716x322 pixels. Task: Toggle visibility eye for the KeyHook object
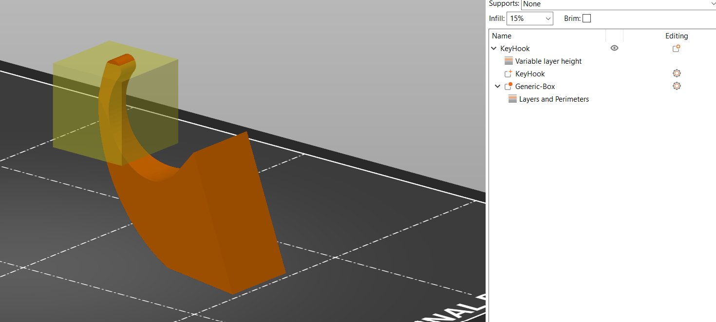coord(614,48)
